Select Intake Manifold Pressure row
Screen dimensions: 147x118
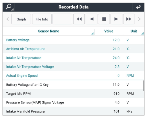coord(73,111)
